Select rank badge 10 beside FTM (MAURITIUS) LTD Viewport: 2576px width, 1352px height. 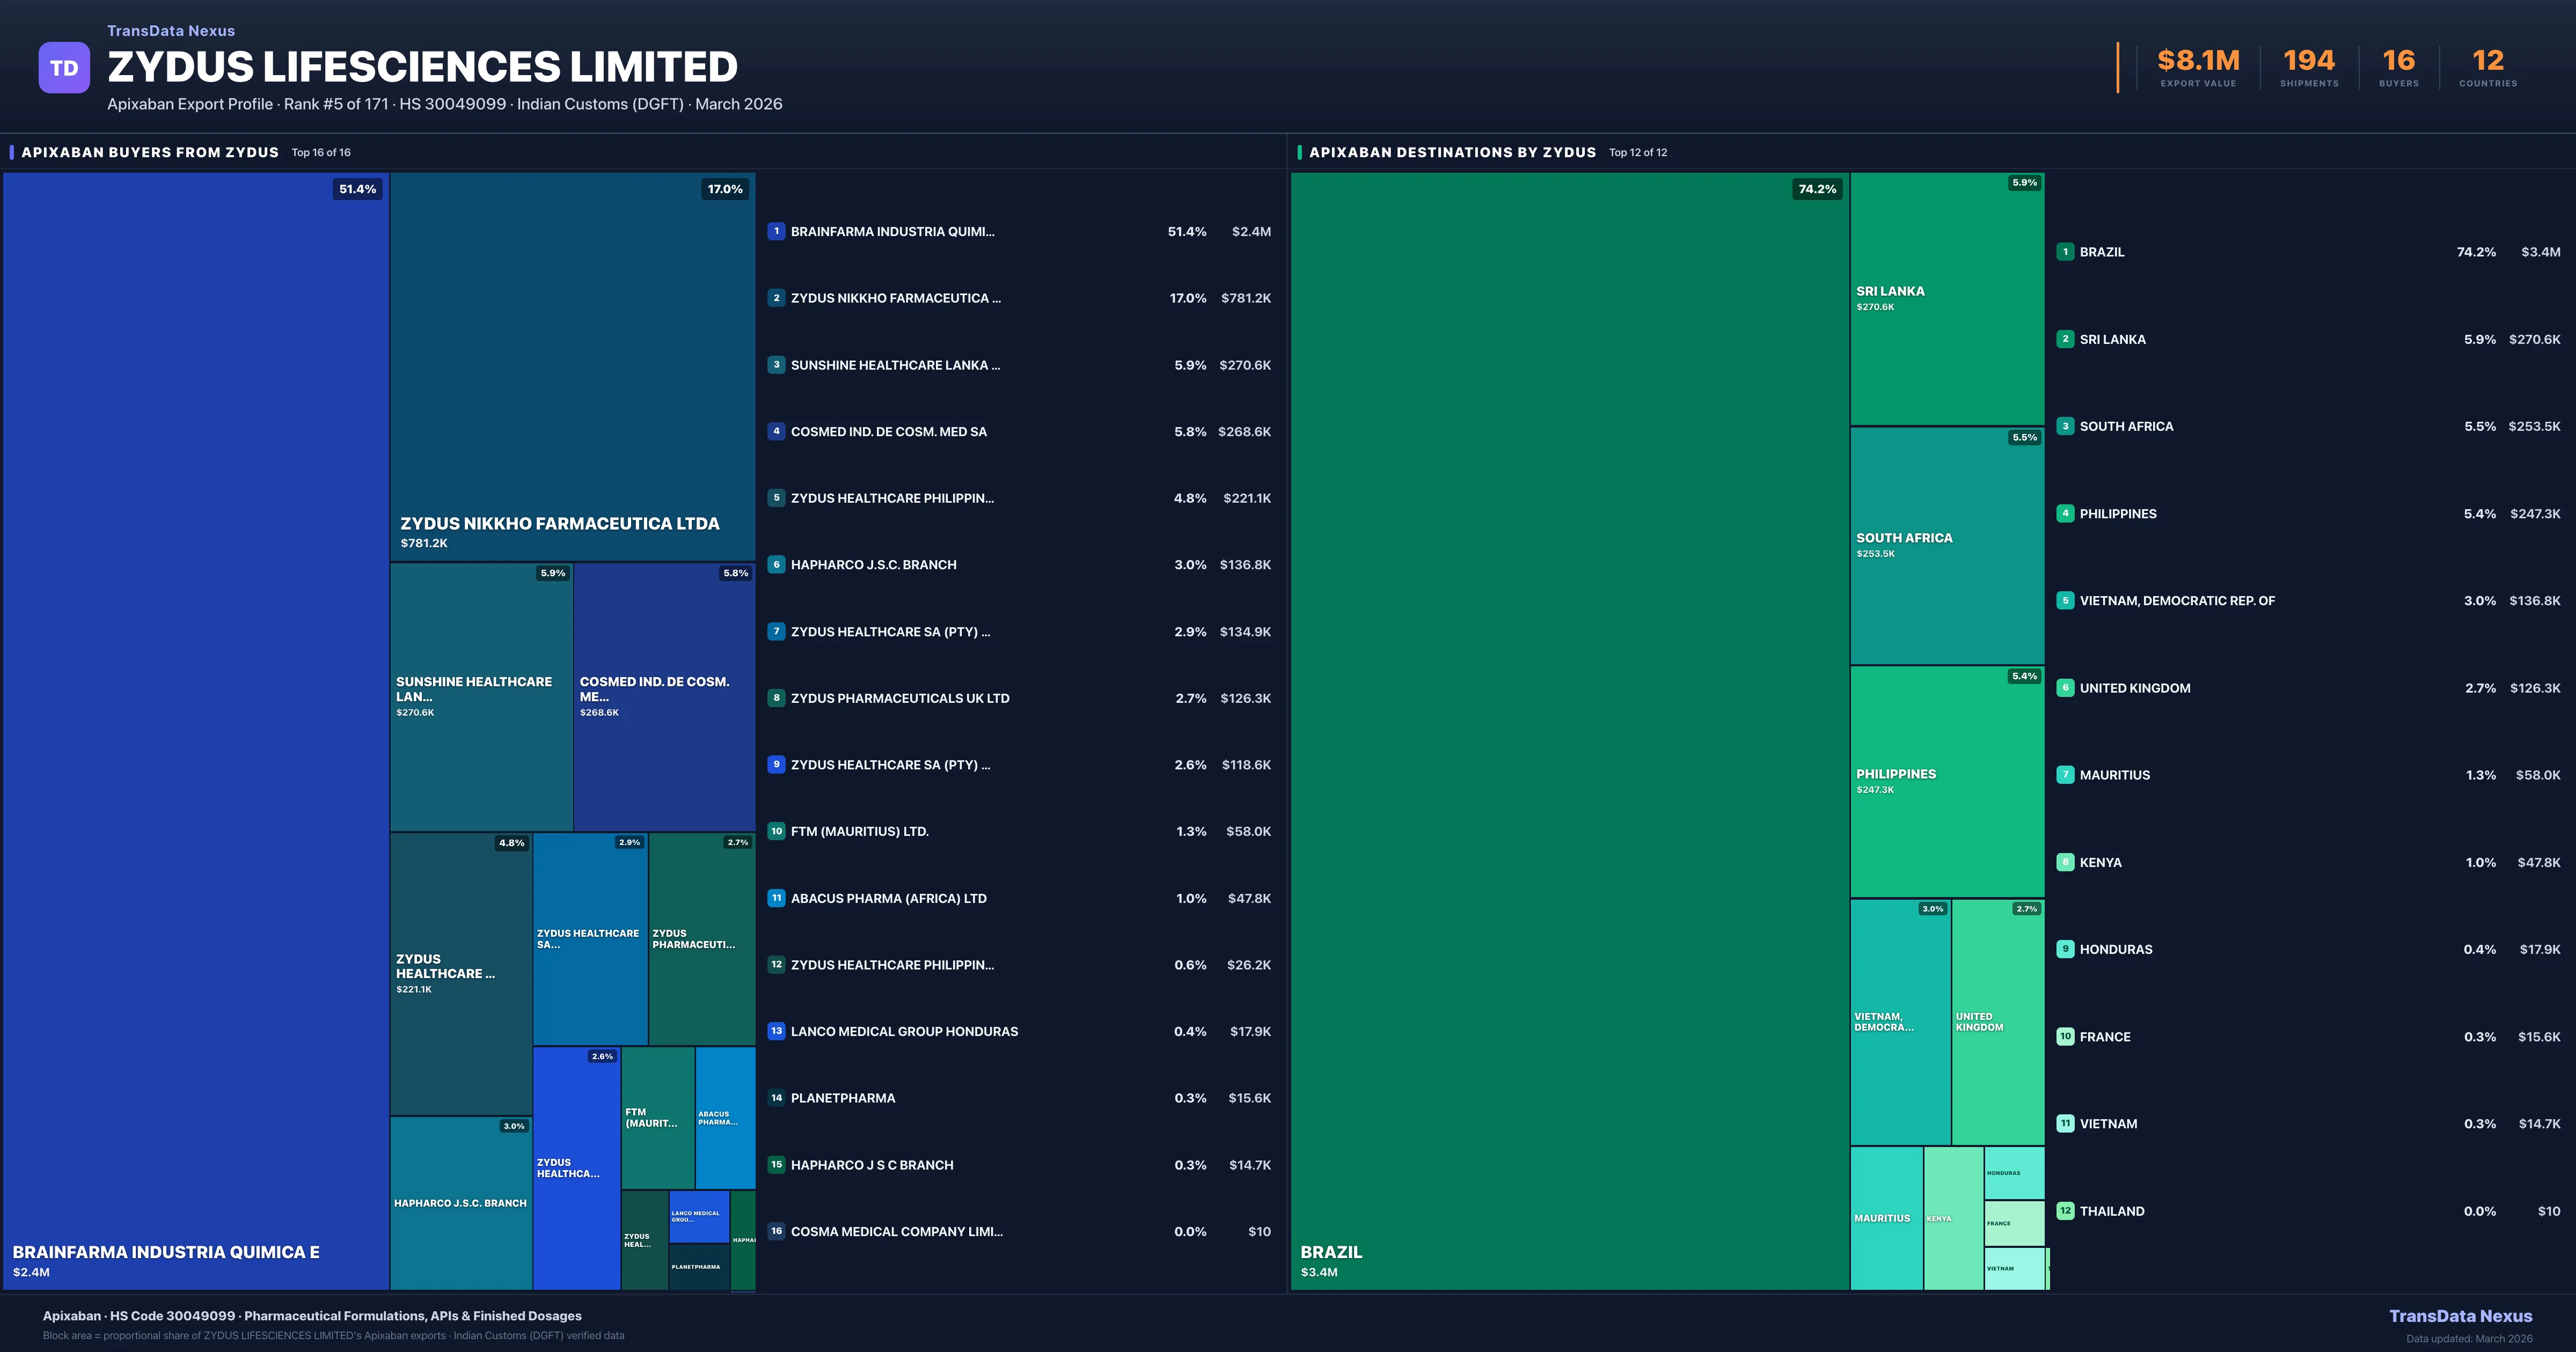click(777, 831)
